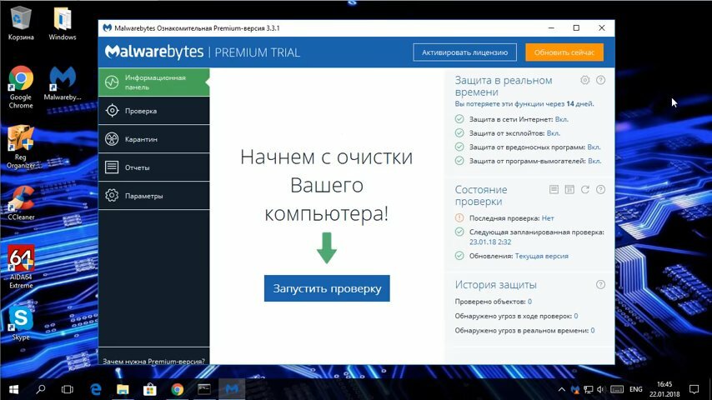Open help icon for Состояние проверки
Screen dimensions: 712x400
click(600, 189)
